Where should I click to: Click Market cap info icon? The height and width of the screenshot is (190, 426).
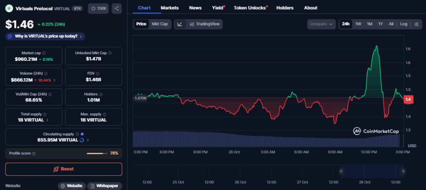click(44, 53)
